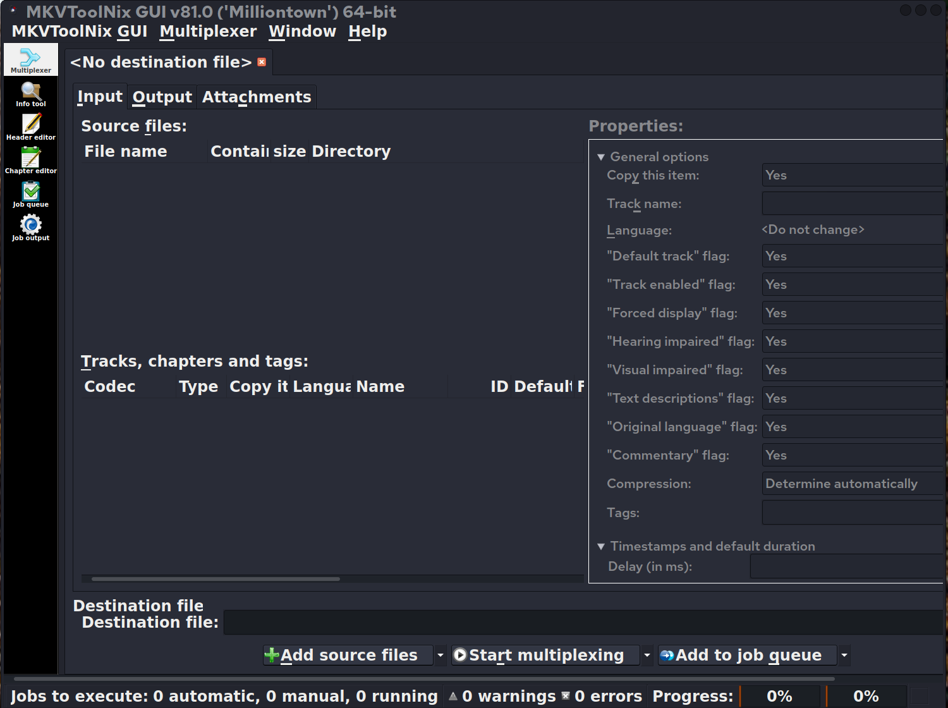Collapse the General options section
The image size is (948, 708).
pyautogui.click(x=601, y=157)
